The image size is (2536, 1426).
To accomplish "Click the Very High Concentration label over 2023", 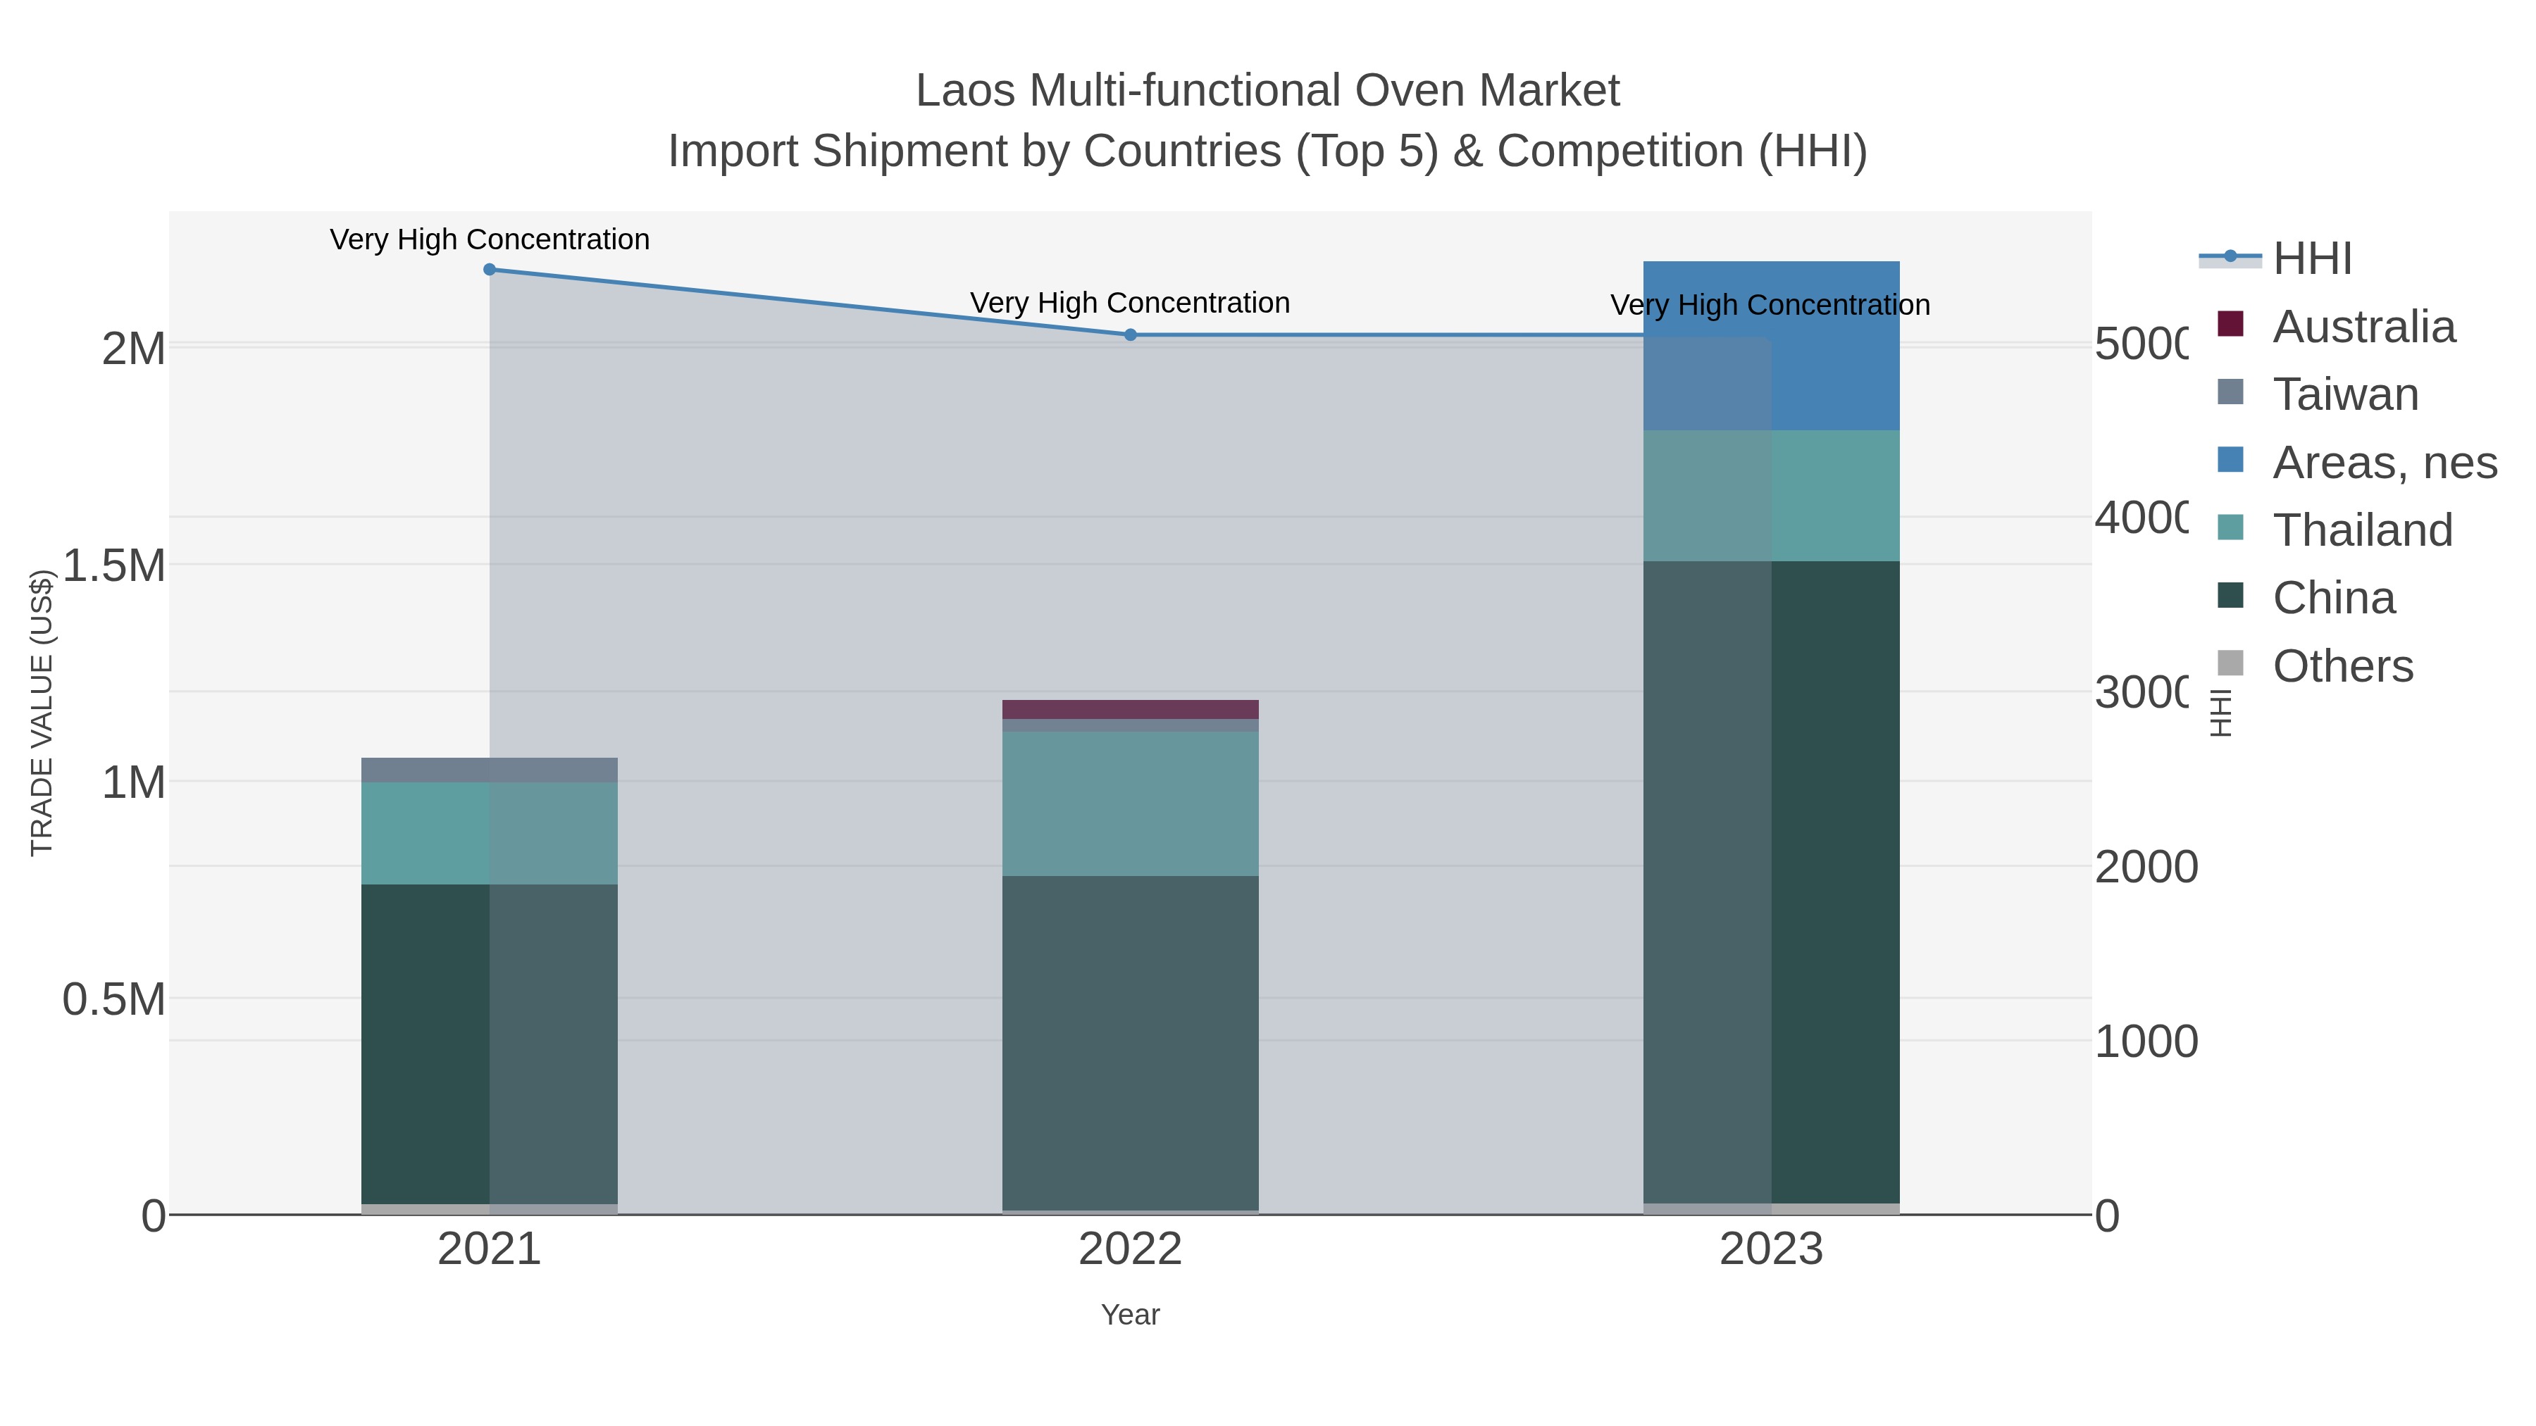I will pyautogui.click(x=1770, y=305).
